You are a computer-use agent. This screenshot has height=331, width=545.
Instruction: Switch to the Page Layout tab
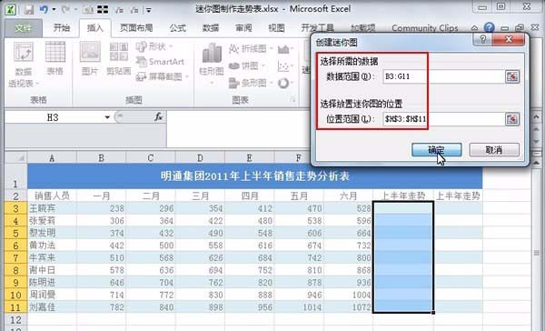point(136,28)
